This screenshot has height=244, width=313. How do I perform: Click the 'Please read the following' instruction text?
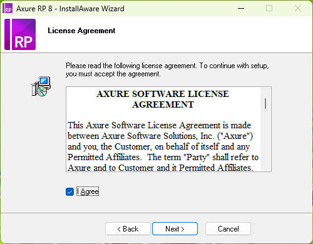pyautogui.click(x=167, y=70)
